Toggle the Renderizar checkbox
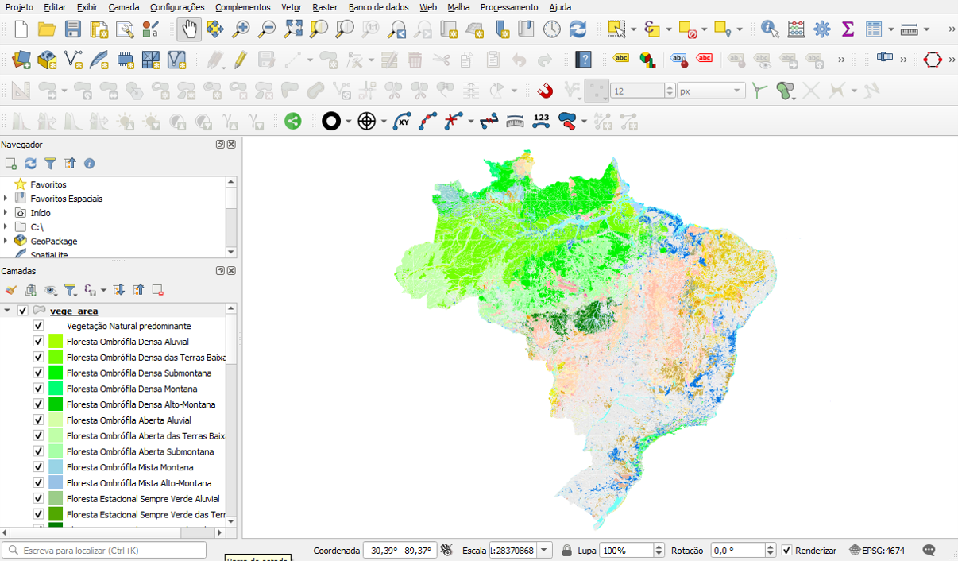958x561 pixels. pyautogui.click(x=787, y=551)
